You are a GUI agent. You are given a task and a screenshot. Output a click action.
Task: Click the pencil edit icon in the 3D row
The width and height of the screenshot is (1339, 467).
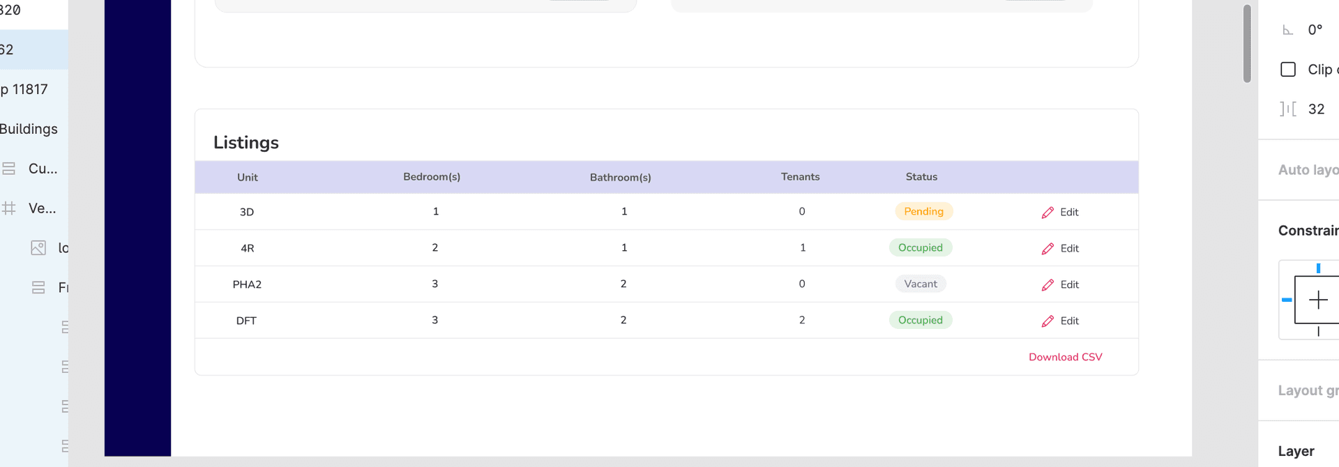pos(1047,213)
